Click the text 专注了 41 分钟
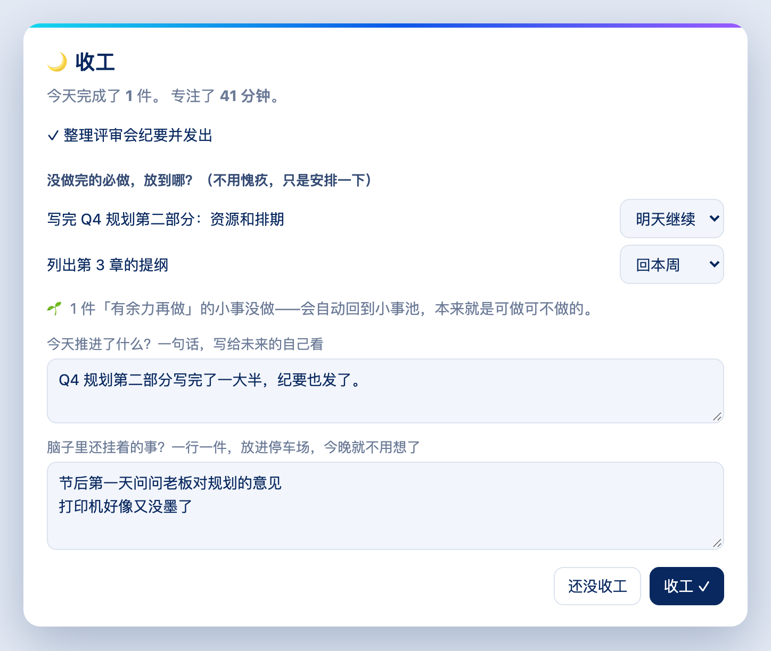 (225, 96)
